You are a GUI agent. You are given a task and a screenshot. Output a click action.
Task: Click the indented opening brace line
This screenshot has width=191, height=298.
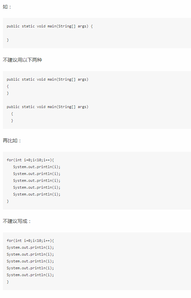click(12, 114)
